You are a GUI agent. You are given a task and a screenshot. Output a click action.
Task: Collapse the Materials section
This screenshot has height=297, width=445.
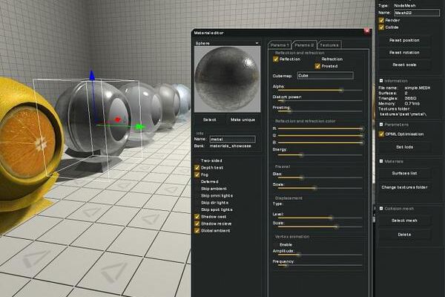point(381,161)
